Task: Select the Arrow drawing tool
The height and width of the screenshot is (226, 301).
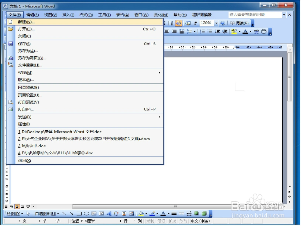Action: 71,214
